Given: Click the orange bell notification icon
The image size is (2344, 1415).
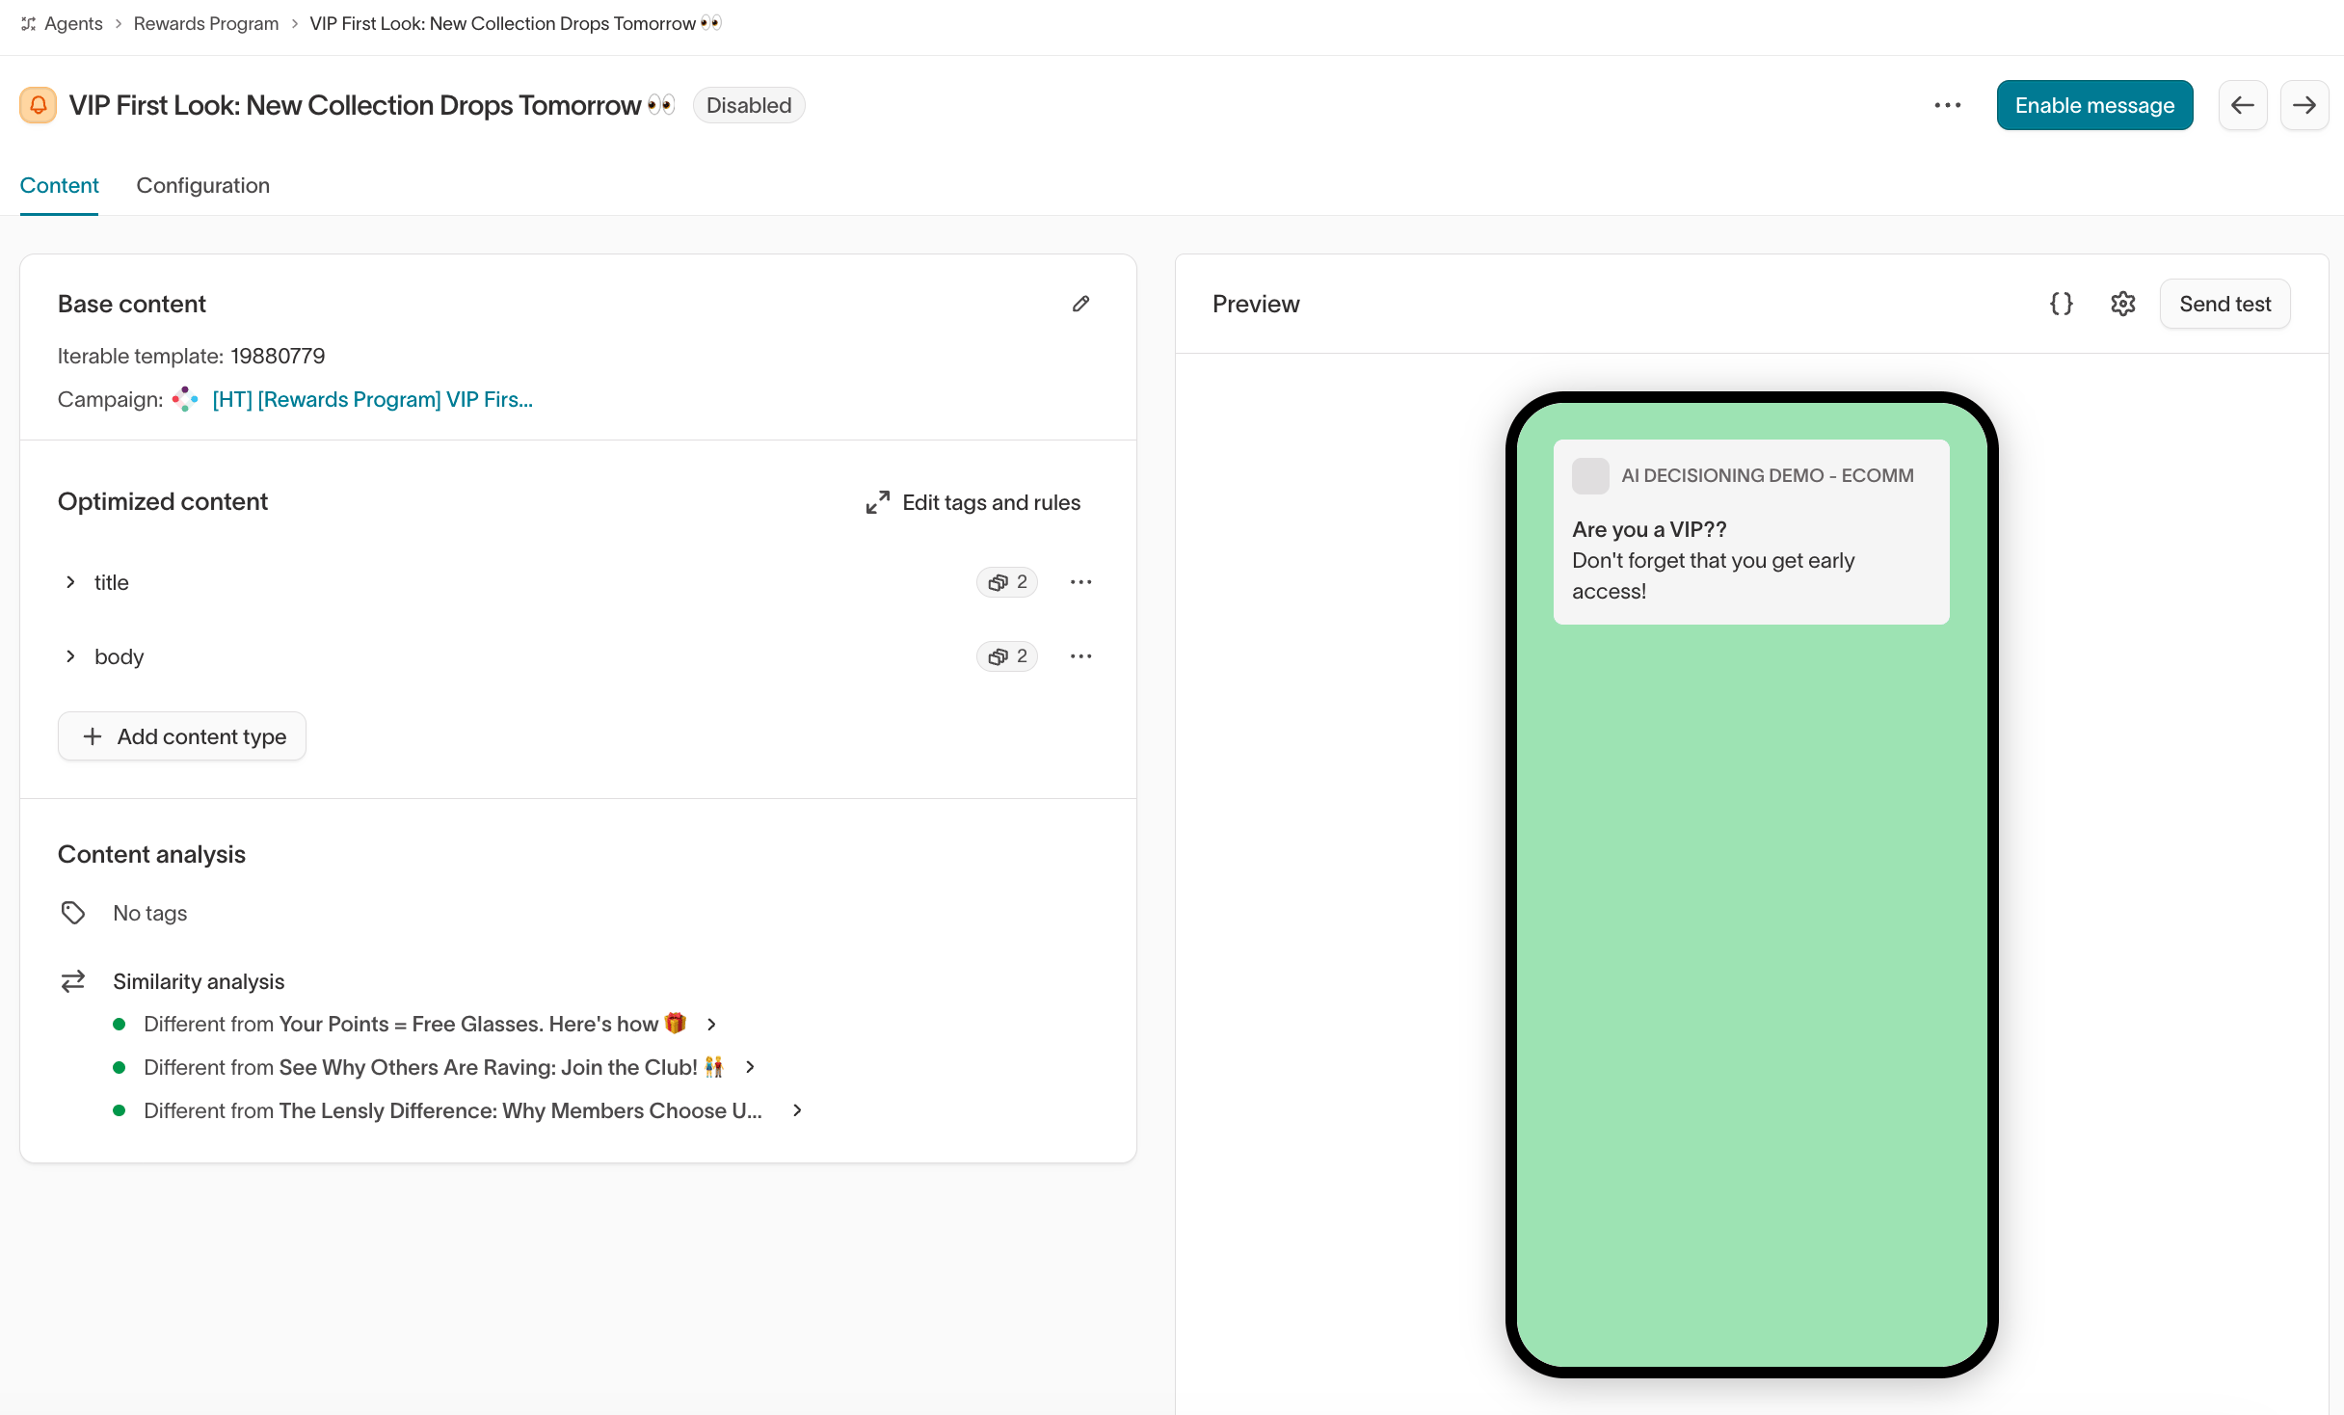Looking at the screenshot, I should coord(38,105).
